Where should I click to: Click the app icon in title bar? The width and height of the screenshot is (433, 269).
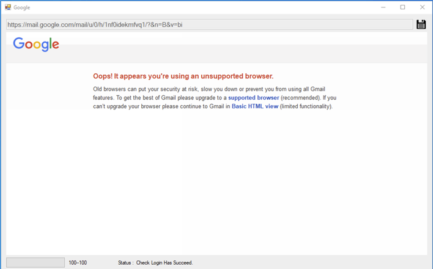[x=8, y=7]
